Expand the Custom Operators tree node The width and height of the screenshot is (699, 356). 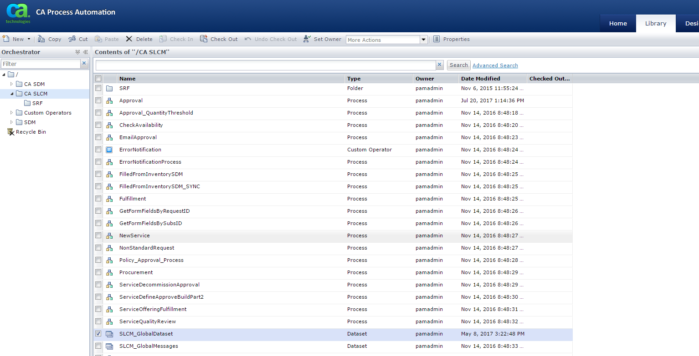(12, 113)
